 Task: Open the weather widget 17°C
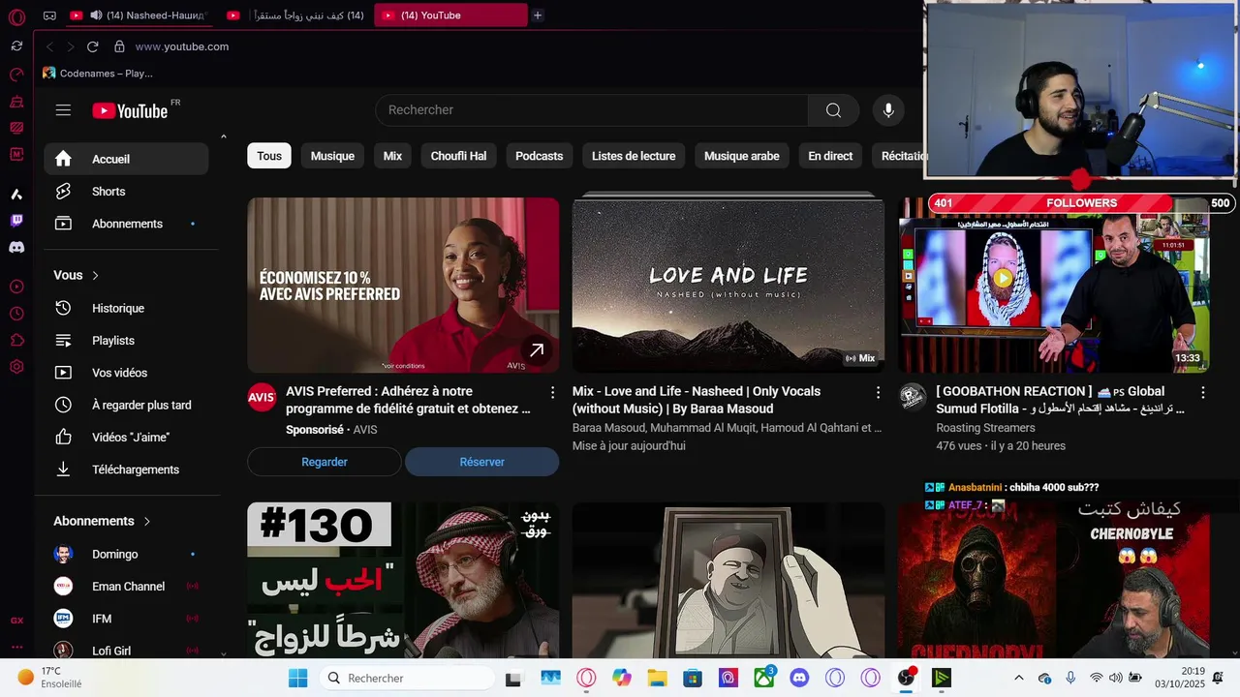50,678
